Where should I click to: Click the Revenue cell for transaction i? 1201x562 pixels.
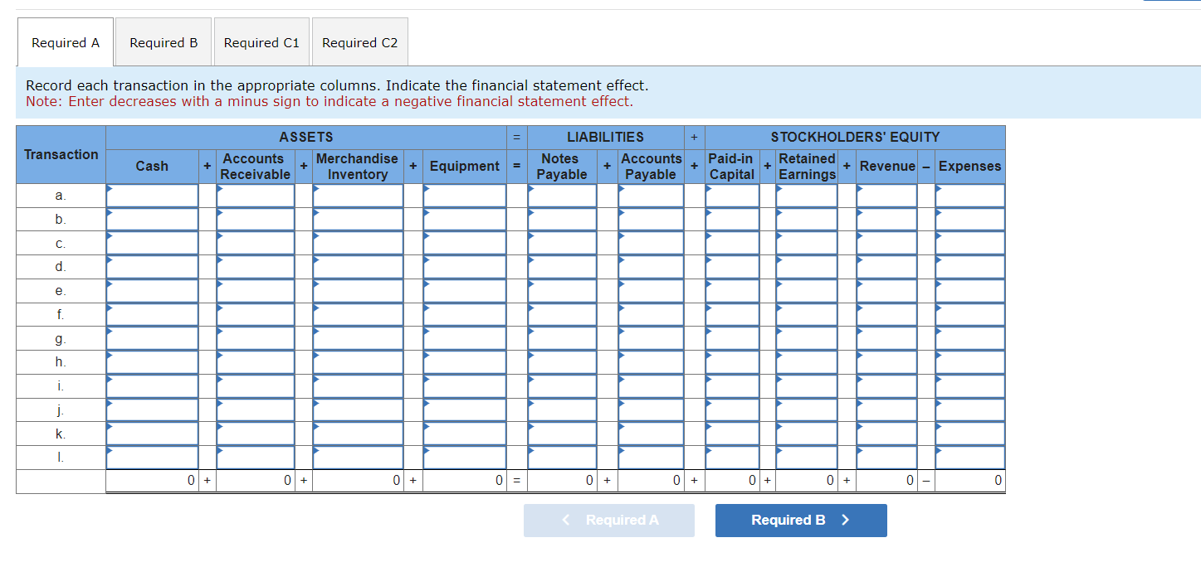click(x=886, y=386)
